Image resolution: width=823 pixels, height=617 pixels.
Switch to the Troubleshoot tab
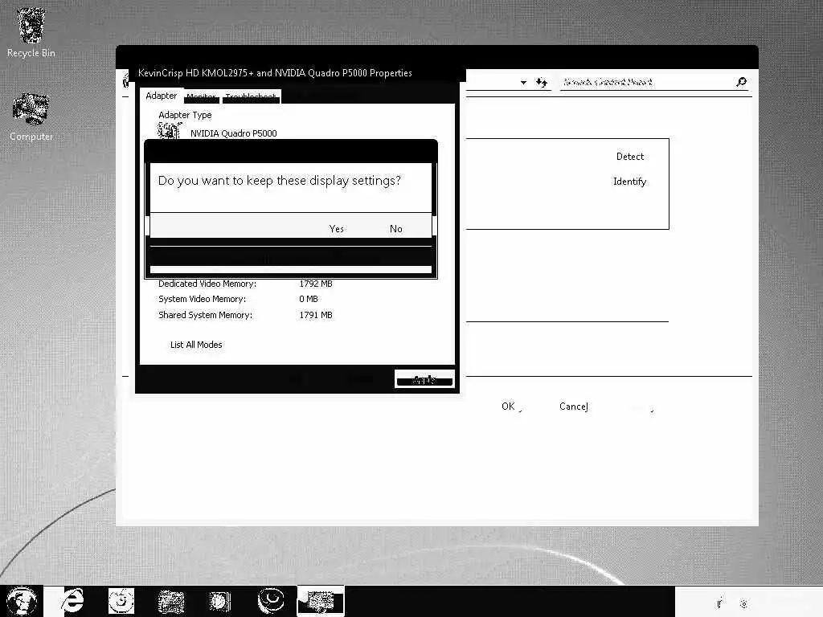point(251,97)
